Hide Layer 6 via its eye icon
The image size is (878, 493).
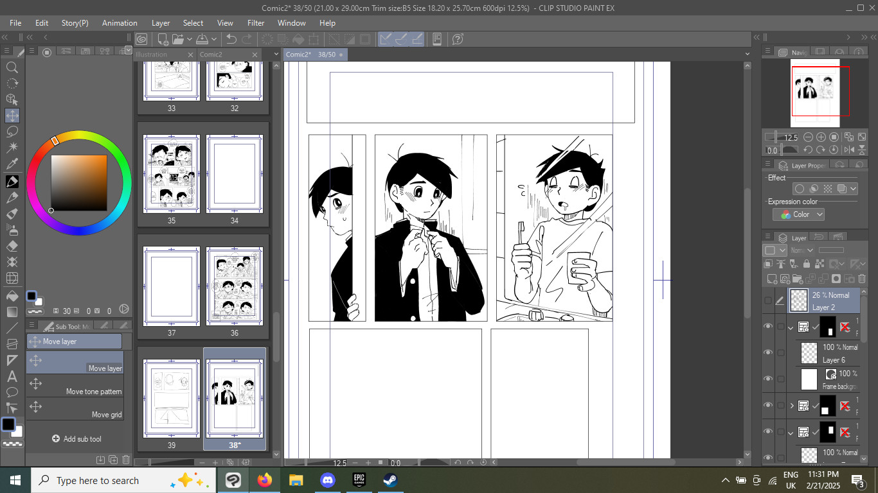[x=768, y=352]
